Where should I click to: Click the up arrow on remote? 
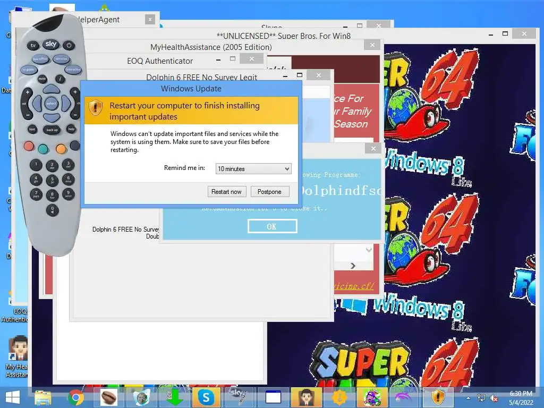pyautogui.click(x=52, y=89)
